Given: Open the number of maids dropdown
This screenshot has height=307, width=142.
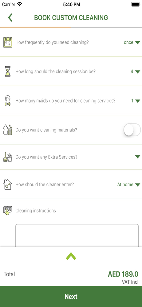Looking at the screenshot, I should (136, 101).
